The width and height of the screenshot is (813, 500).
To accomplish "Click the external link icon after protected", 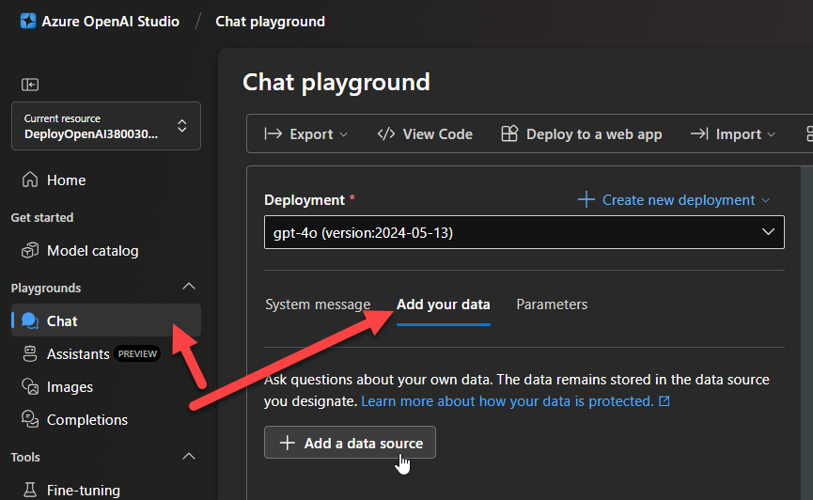I will [664, 401].
